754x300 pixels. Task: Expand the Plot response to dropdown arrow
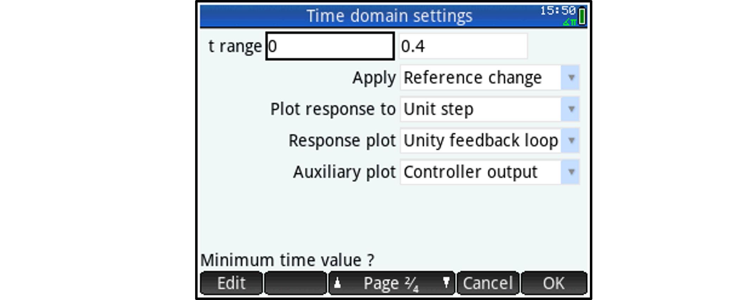point(571,109)
